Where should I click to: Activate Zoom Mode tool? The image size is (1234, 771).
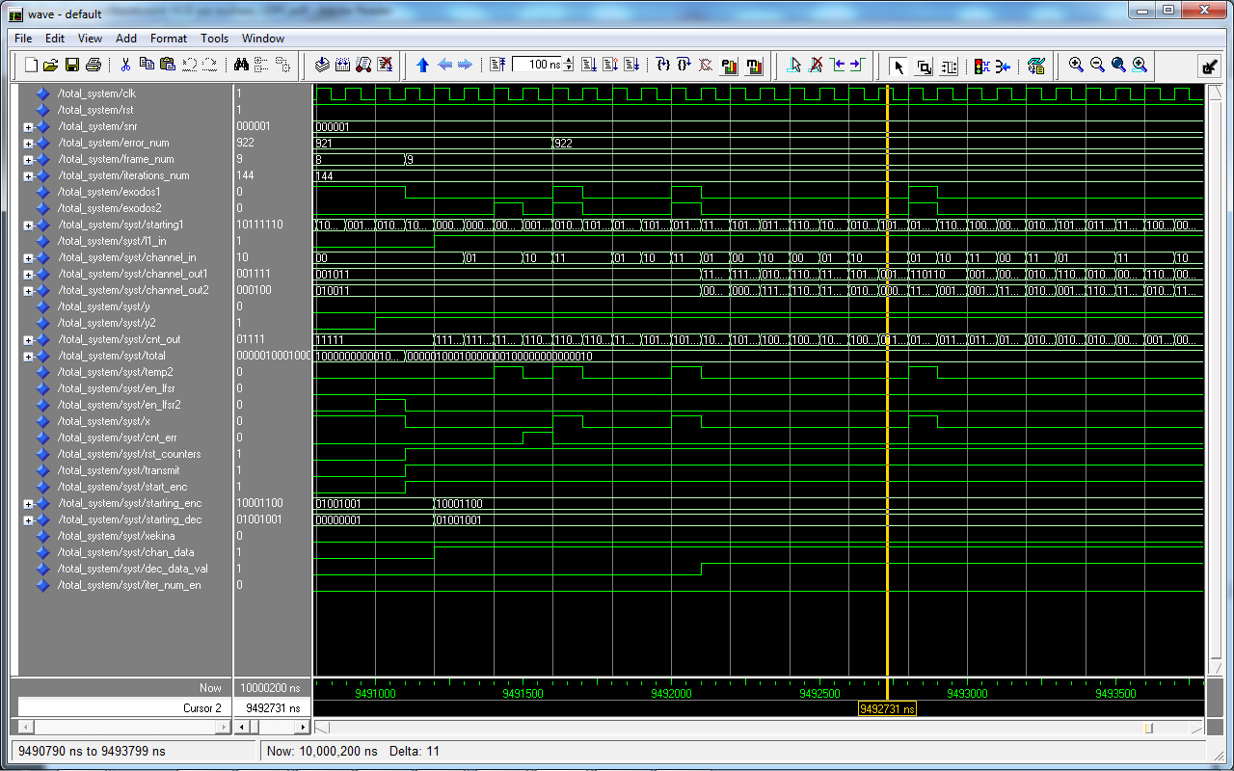coord(924,66)
